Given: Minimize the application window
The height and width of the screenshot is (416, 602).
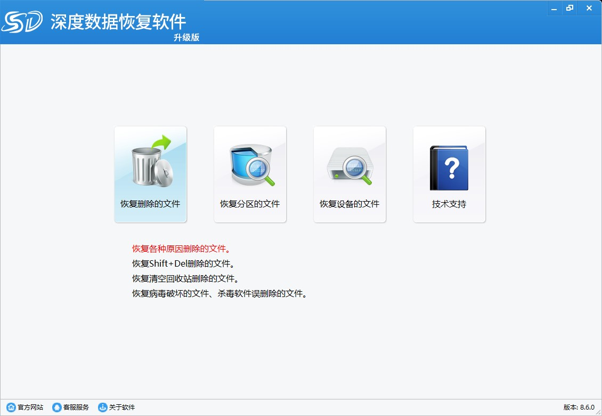Looking at the screenshot, I should click(554, 8).
